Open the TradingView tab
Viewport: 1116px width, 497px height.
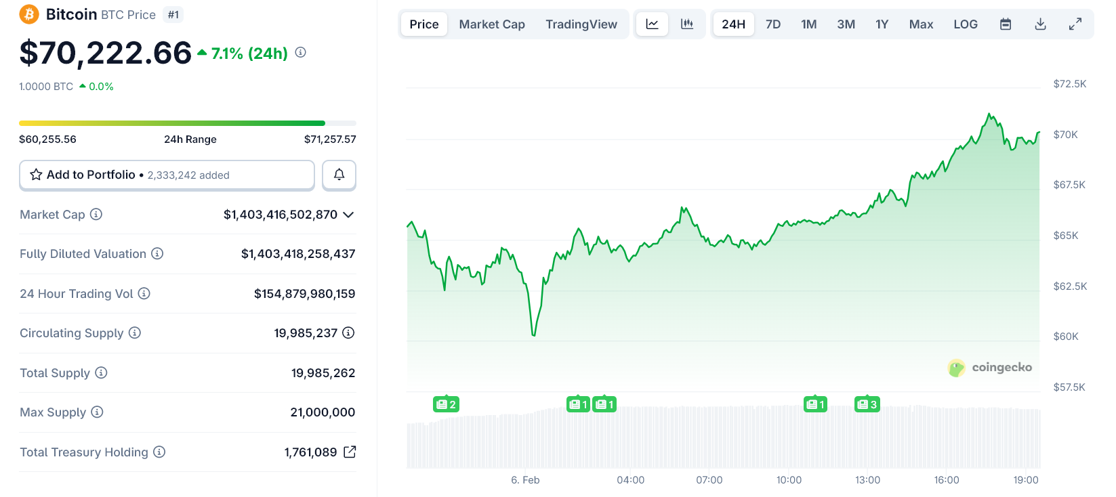pos(581,24)
